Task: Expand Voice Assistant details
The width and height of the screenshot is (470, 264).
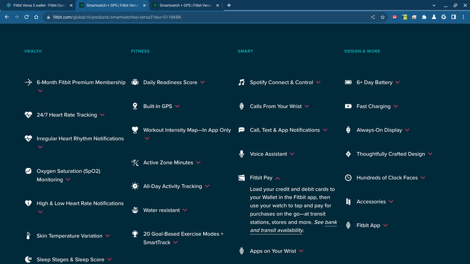Action: tap(292, 154)
